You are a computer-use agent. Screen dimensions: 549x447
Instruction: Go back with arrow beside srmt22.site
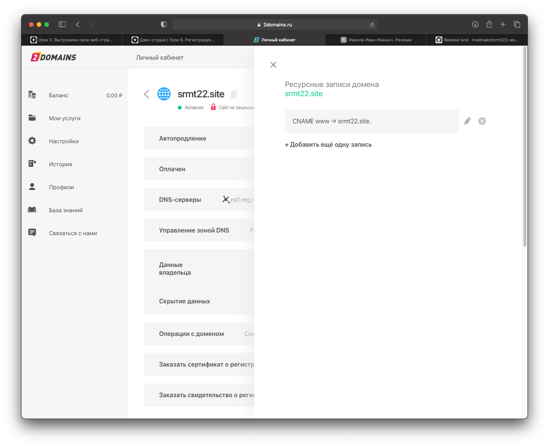[x=146, y=94]
